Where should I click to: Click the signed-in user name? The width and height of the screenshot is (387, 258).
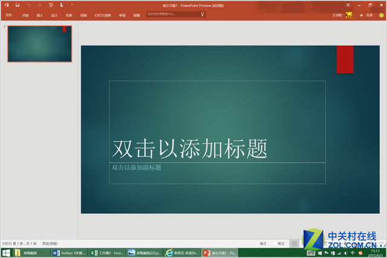point(337,15)
